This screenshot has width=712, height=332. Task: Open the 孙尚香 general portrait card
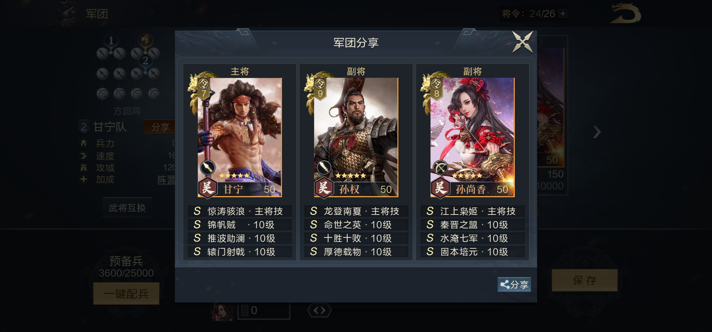tap(473, 137)
